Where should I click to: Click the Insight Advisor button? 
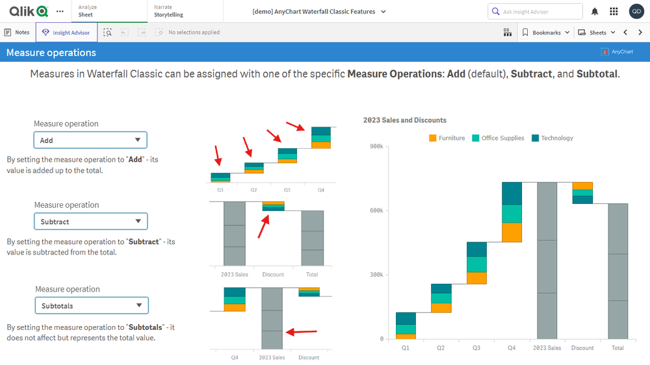point(66,32)
